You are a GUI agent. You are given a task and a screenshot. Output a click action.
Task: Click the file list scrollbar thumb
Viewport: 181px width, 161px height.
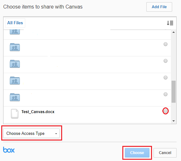173,92
